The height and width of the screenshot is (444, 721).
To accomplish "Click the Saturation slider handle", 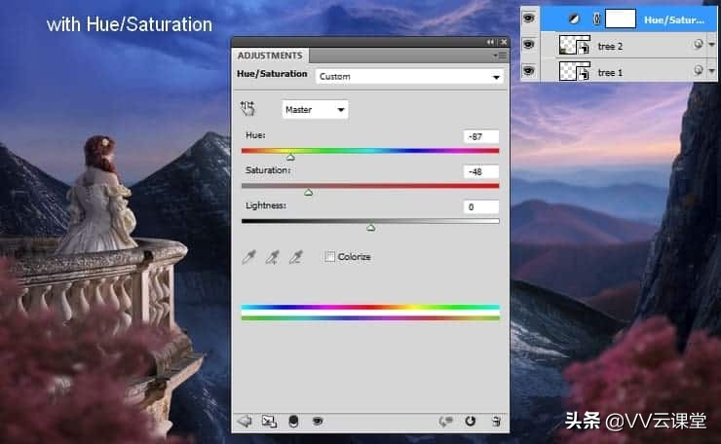I will [309, 193].
